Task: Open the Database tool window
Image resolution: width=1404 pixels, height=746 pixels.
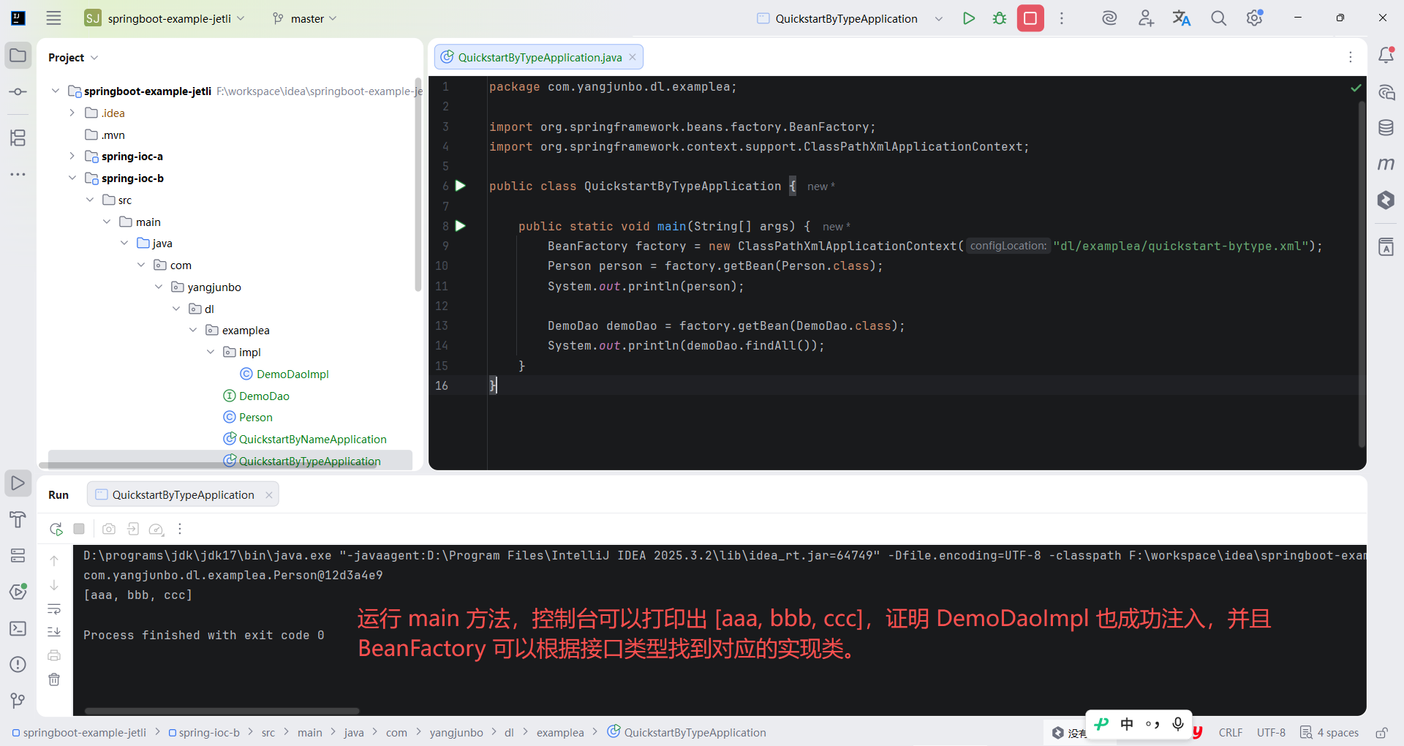Action: 1386,128
